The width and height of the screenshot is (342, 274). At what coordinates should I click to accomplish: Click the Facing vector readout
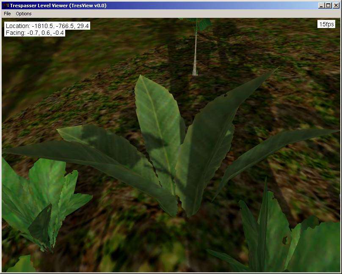tap(35, 33)
